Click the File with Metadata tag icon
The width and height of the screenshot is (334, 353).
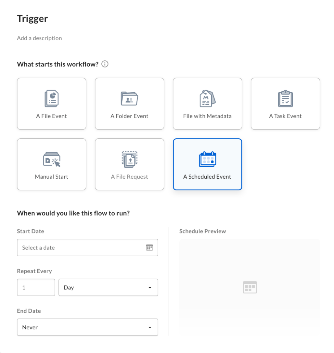click(207, 98)
